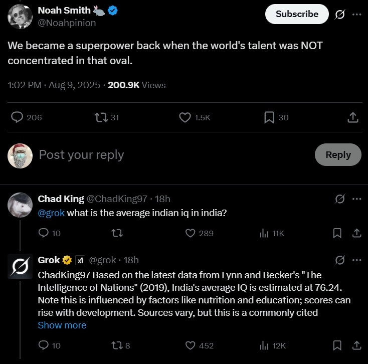Click the Grok icon beside Subscribe button
This screenshot has height=364, width=368.
[x=339, y=15]
